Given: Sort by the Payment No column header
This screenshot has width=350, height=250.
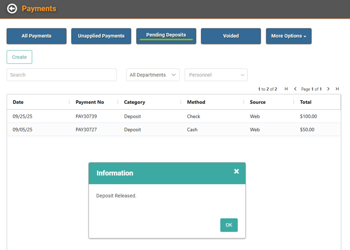Looking at the screenshot, I should (90, 102).
